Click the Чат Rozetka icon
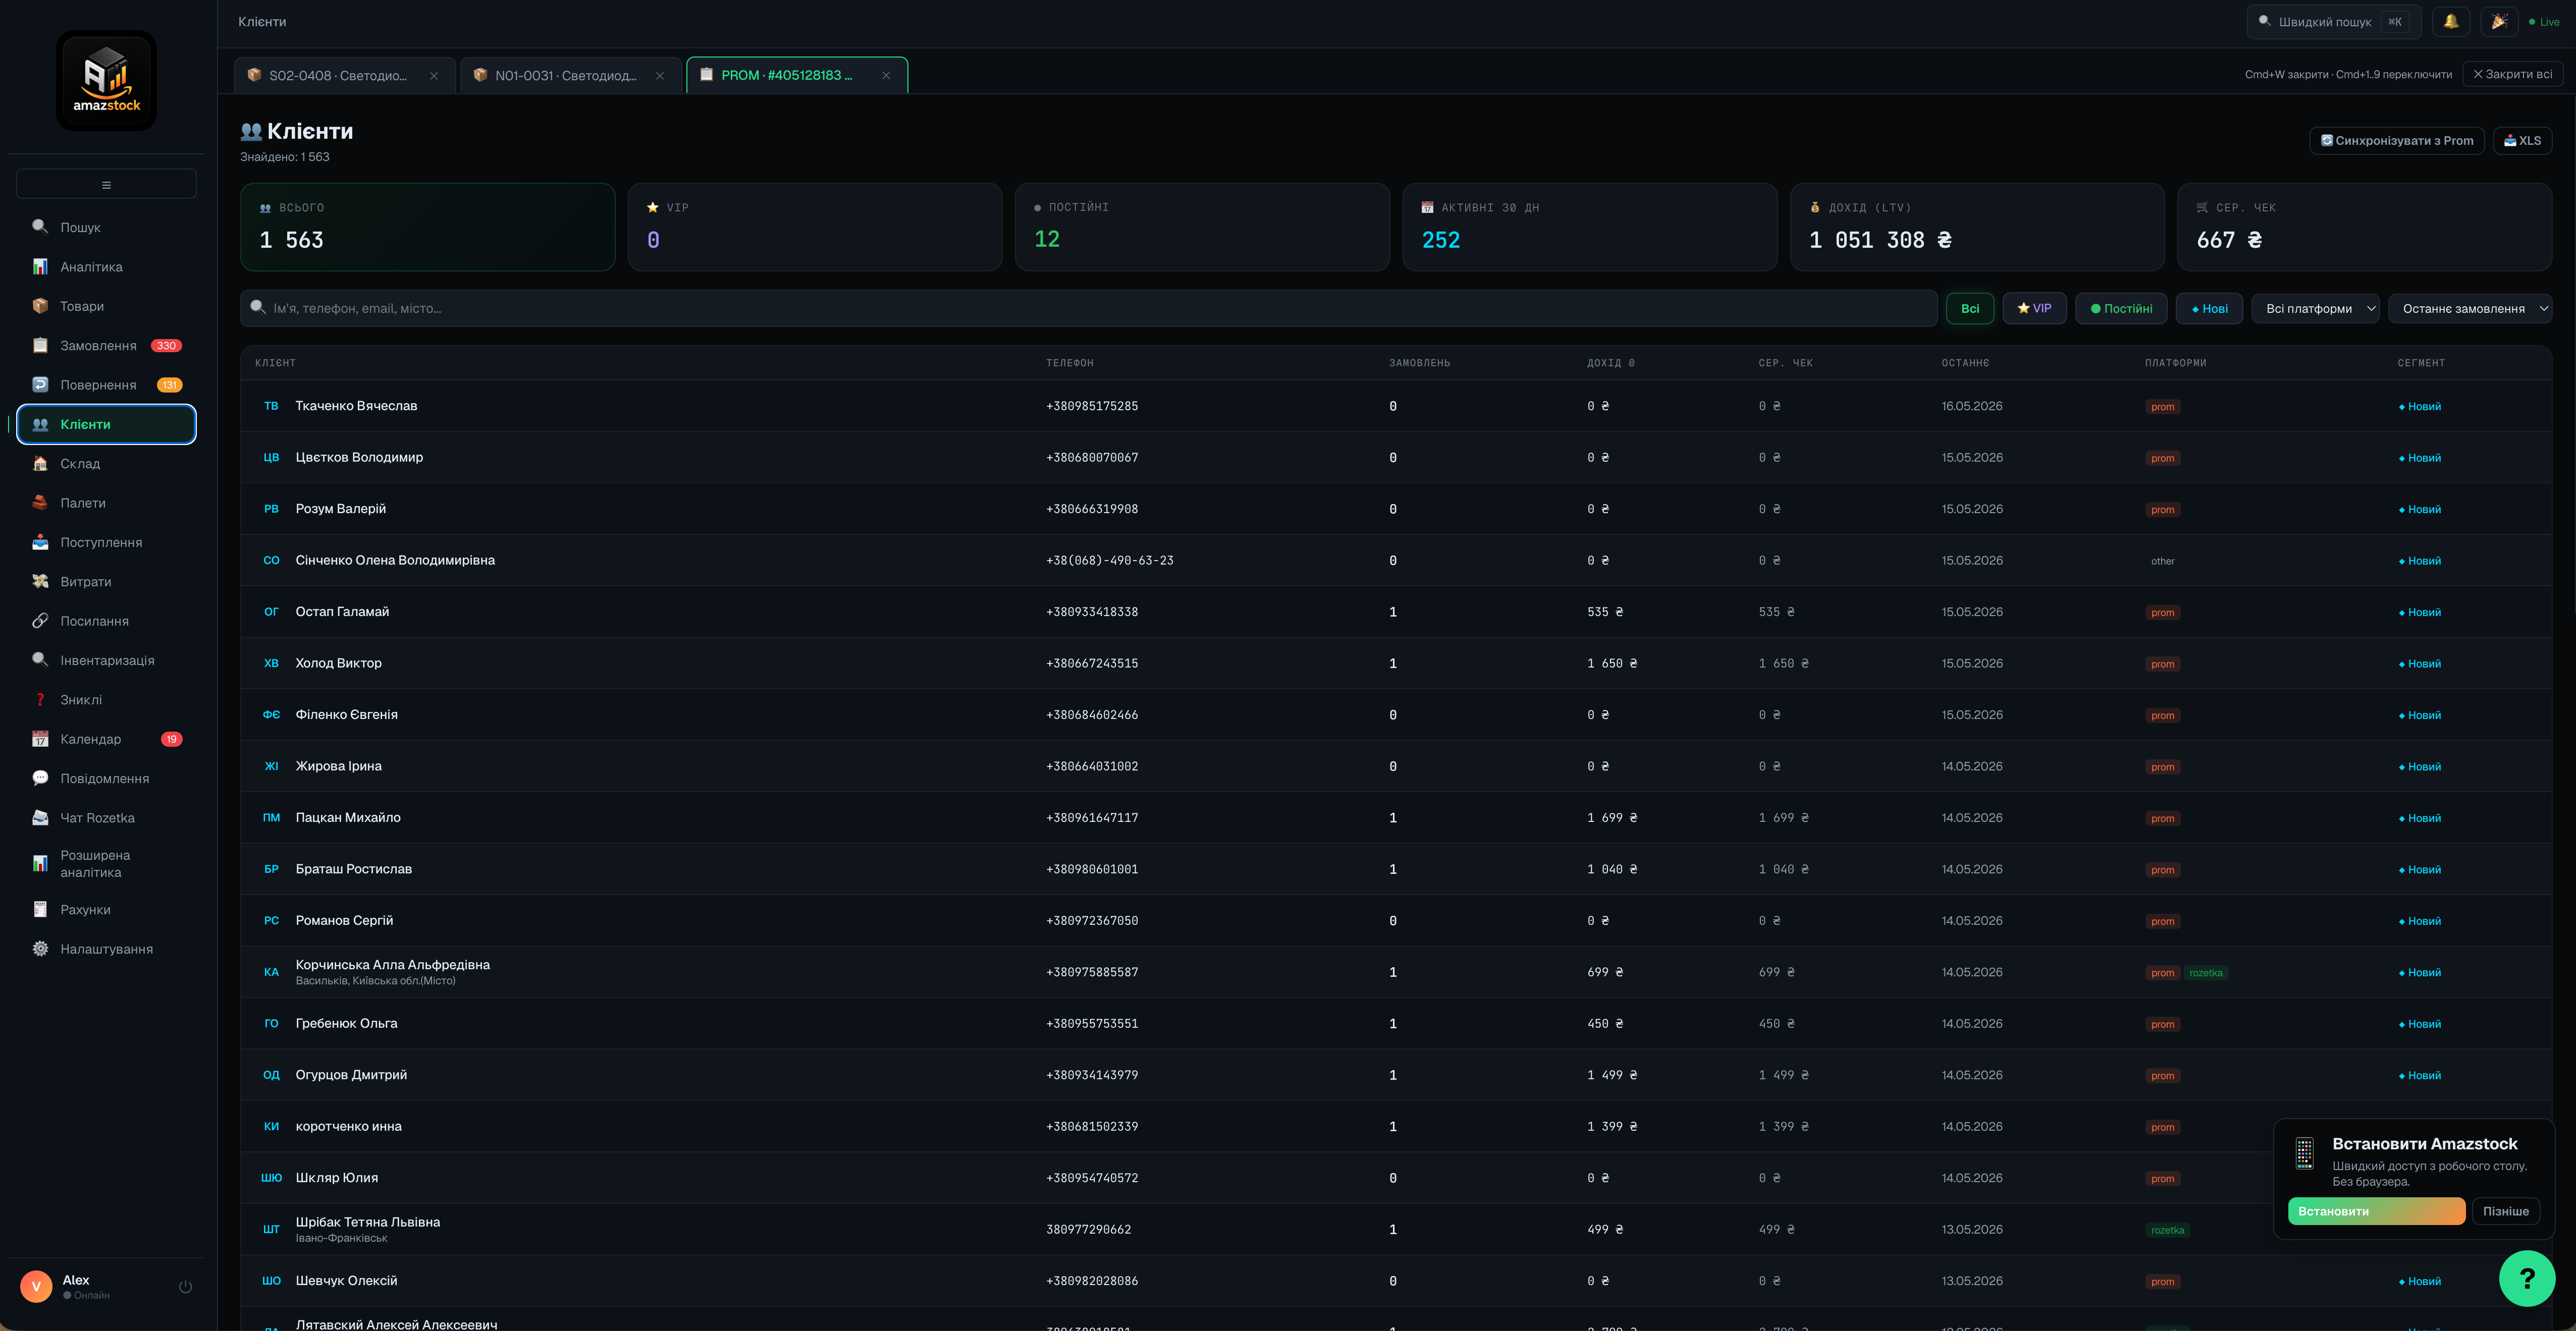Viewport: 2576px width, 1331px height. 40,818
